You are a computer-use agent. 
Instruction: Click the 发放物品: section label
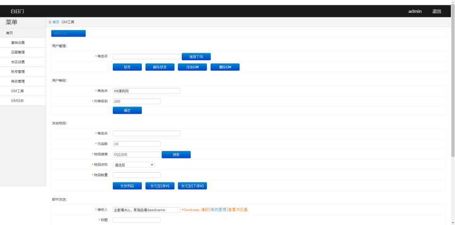click(x=60, y=123)
